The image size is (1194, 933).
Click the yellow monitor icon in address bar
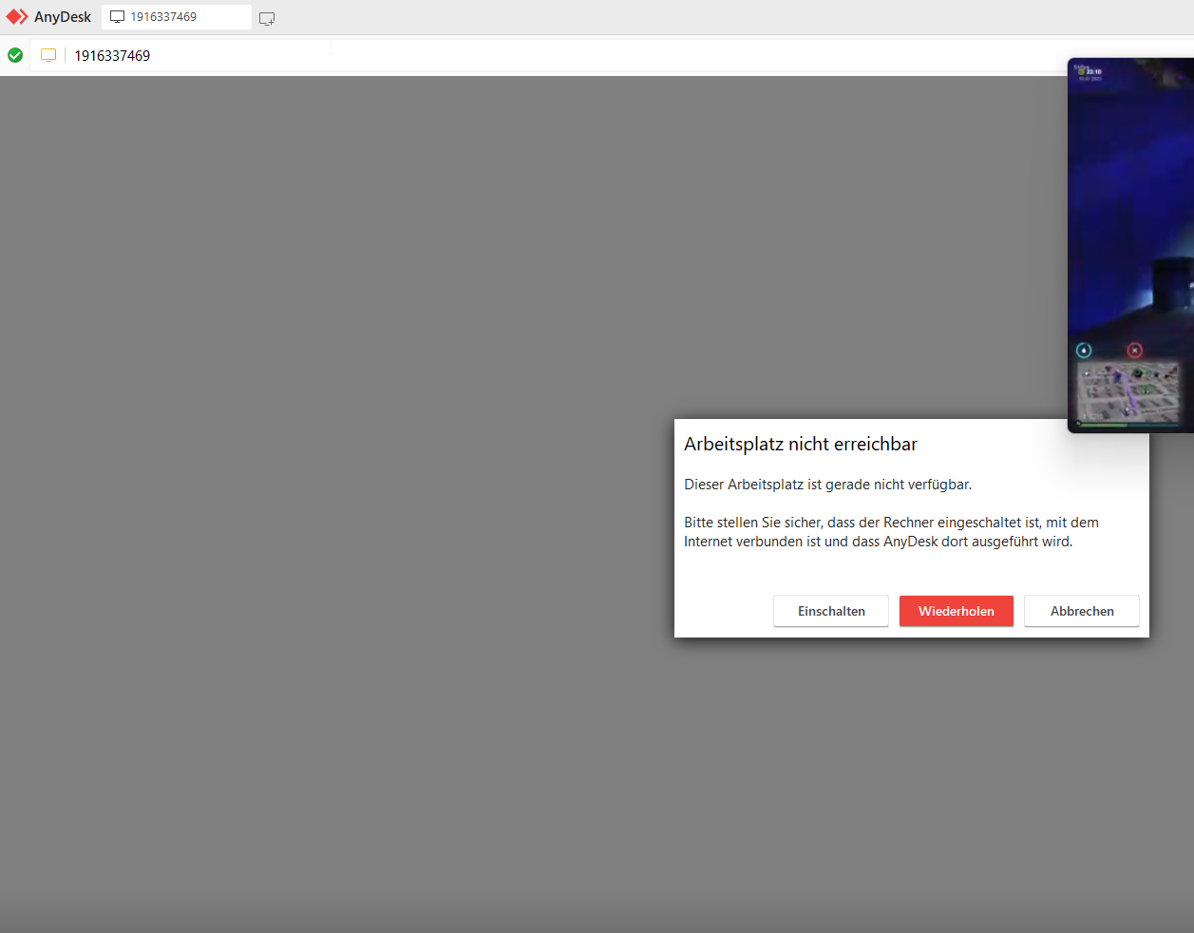click(x=48, y=55)
